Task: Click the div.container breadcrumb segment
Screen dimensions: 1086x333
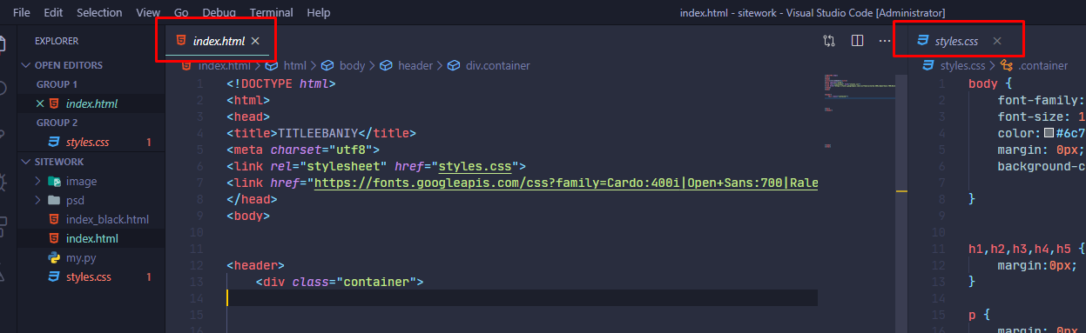Action: [x=497, y=65]
